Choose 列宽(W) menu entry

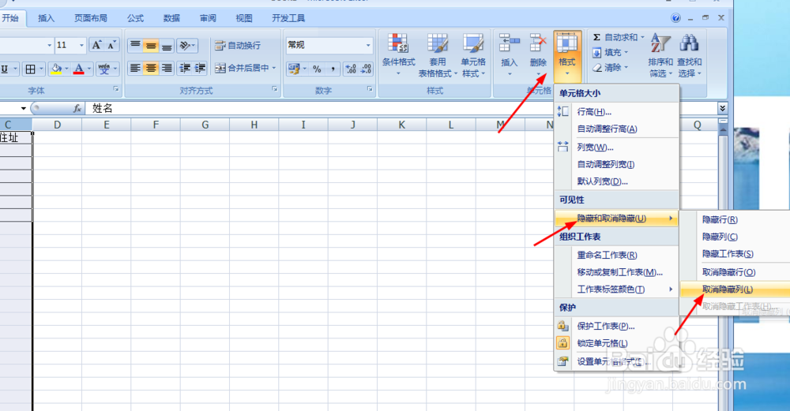click(617, 148)
